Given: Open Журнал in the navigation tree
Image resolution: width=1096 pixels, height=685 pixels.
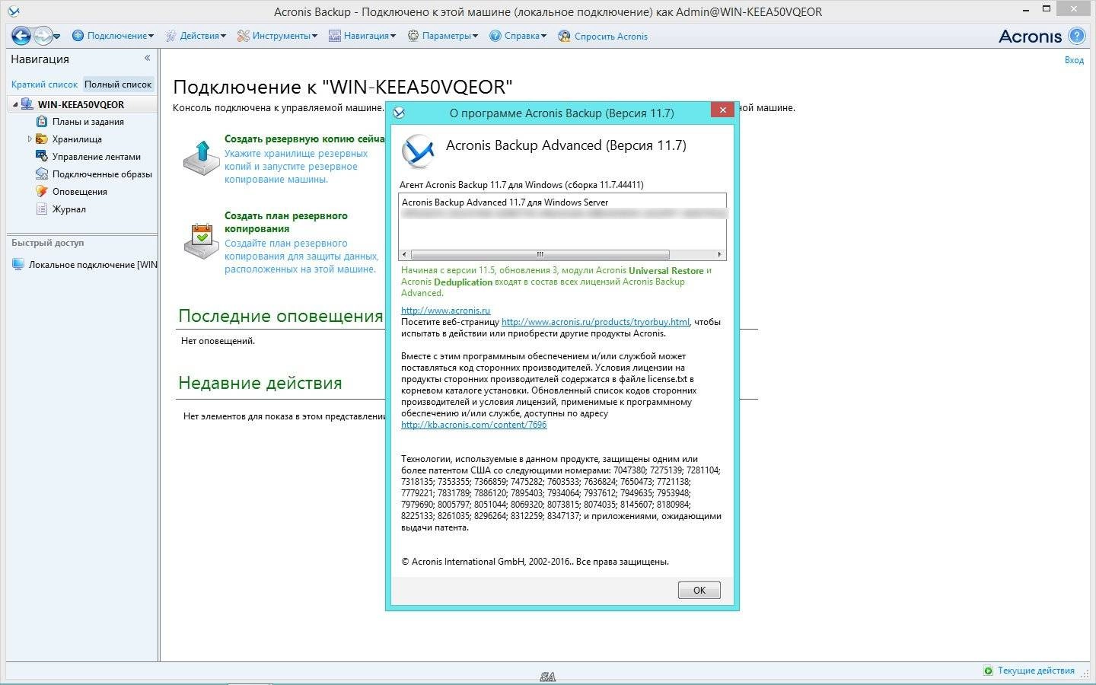Looking at the screenshot, I should 68,209.
